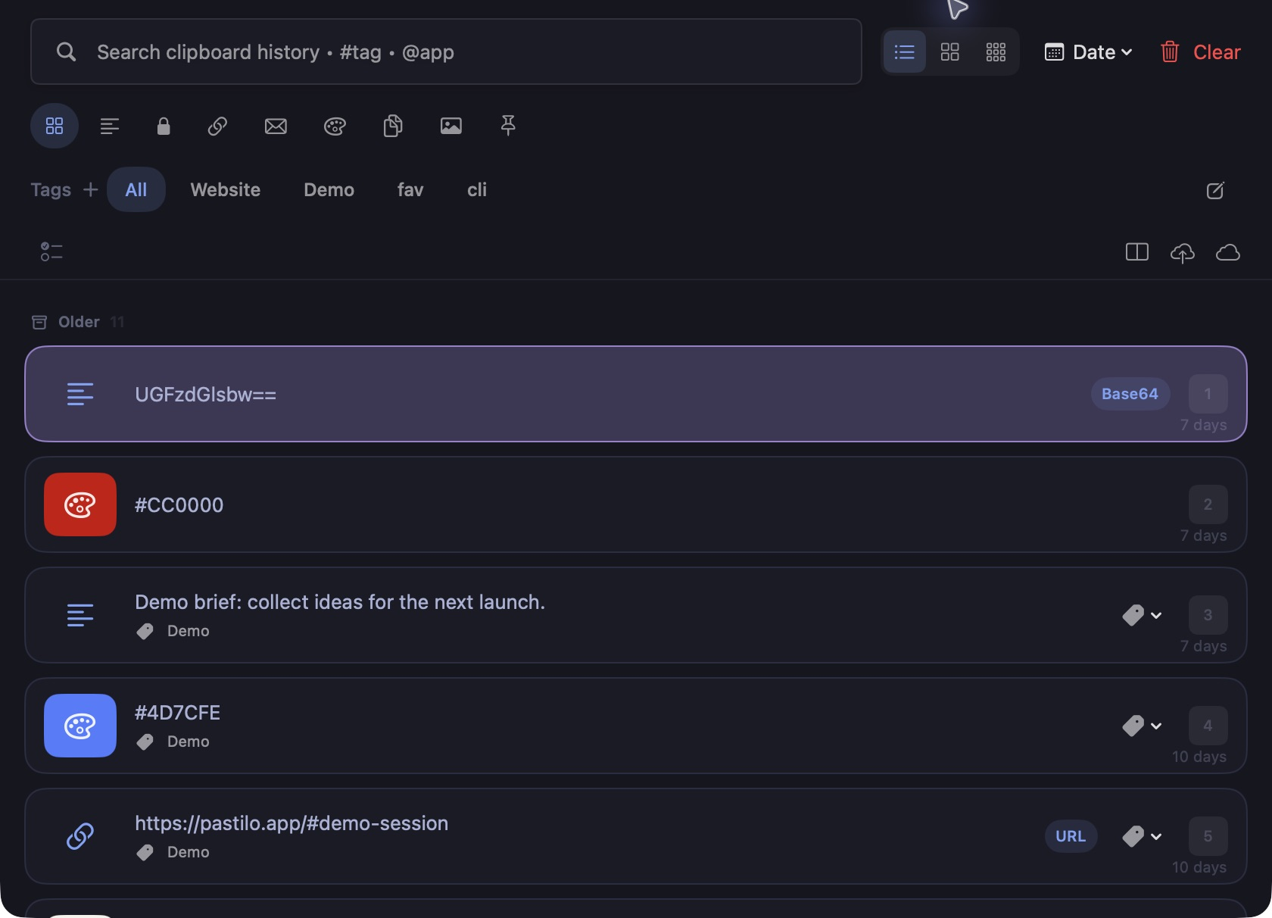Click the Base64 badge

[x=1130, y=394]
